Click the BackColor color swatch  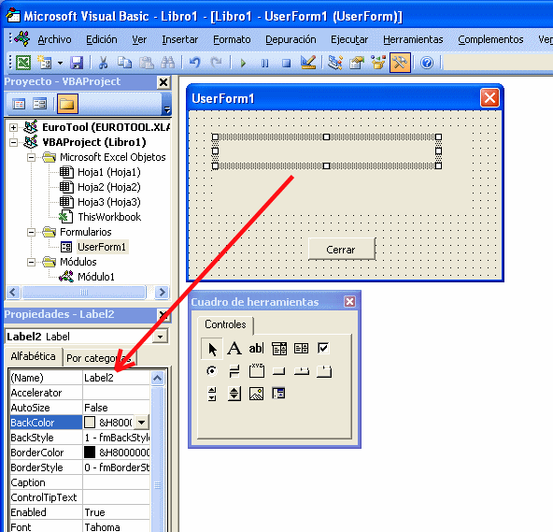[x=90, y=423]
